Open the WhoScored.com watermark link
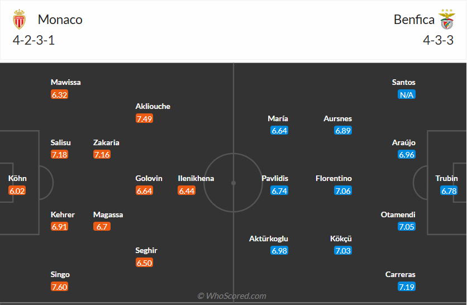The image size is (467, 305). click(232, 296)
